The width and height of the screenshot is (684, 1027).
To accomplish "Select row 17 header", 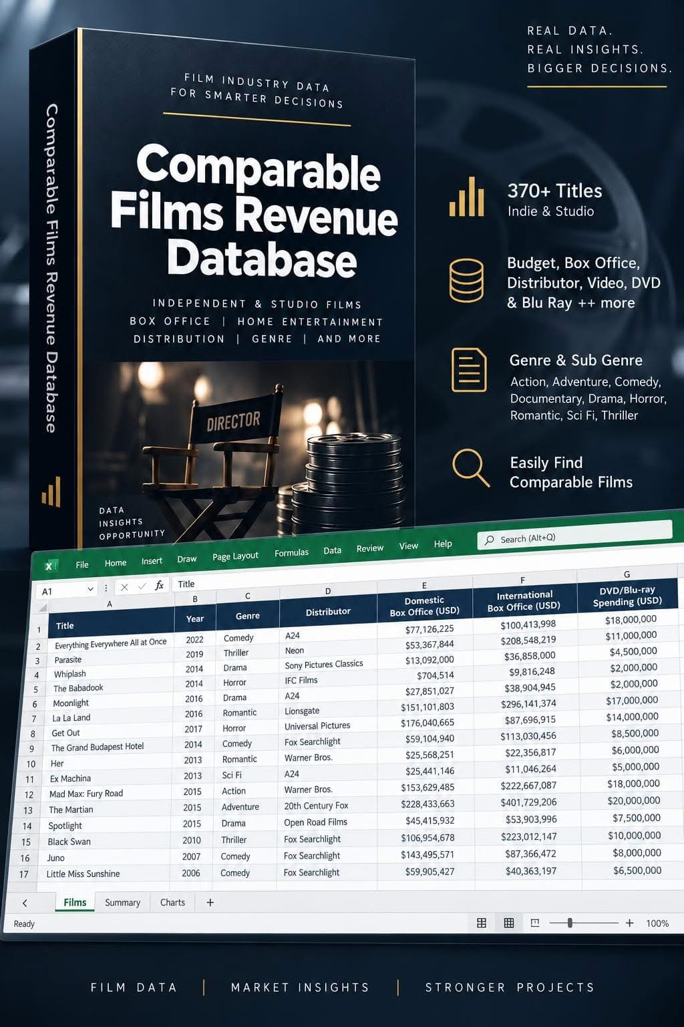I will click(24, 875).
